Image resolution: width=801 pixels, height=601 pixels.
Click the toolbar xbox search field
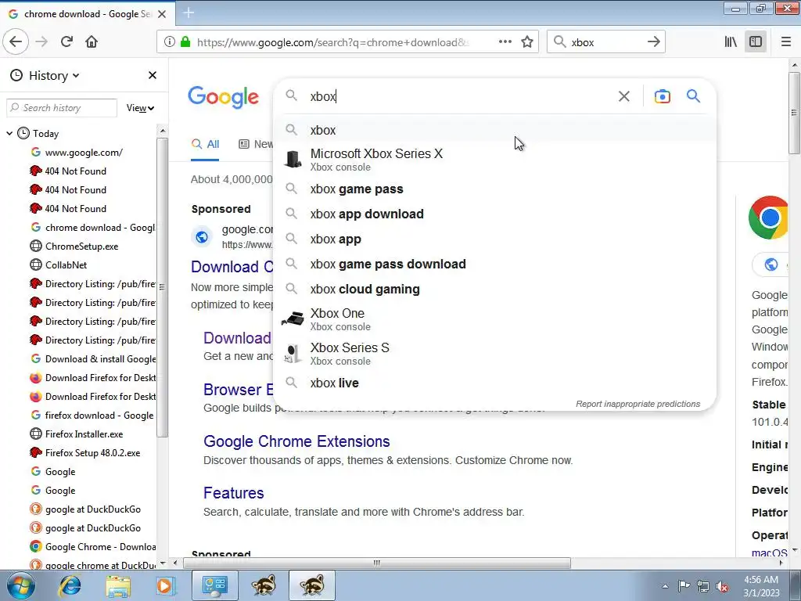[606, 42]
